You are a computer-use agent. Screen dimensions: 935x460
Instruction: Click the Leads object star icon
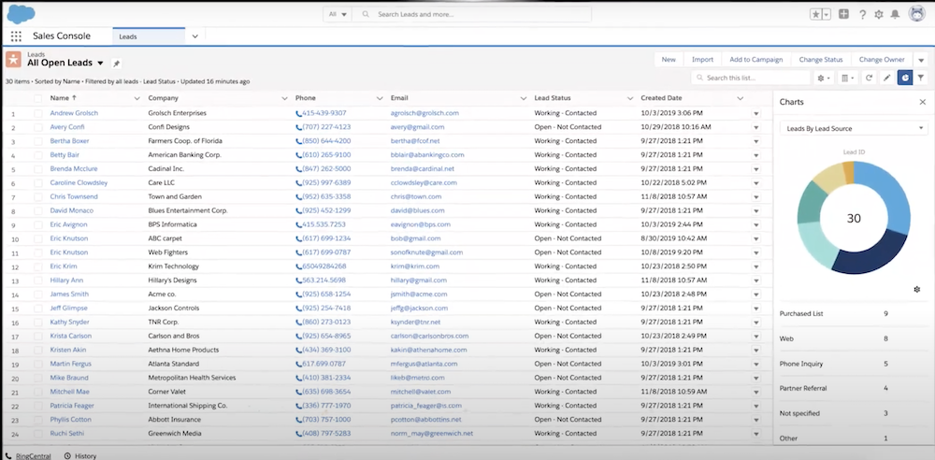13,59
